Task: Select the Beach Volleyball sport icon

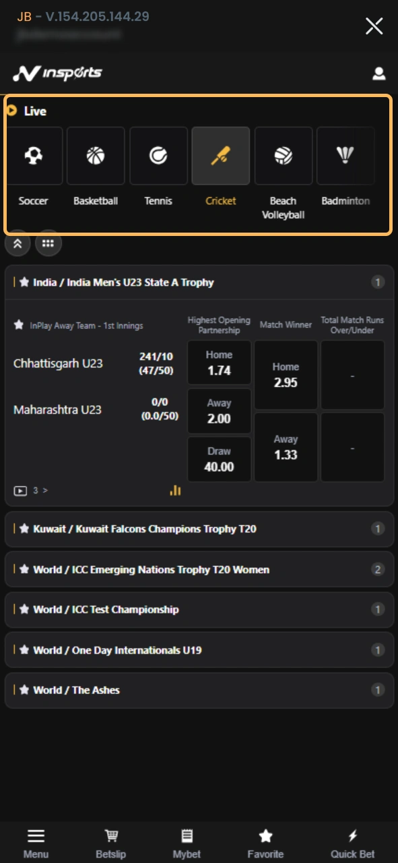Action: click(283, 156)
